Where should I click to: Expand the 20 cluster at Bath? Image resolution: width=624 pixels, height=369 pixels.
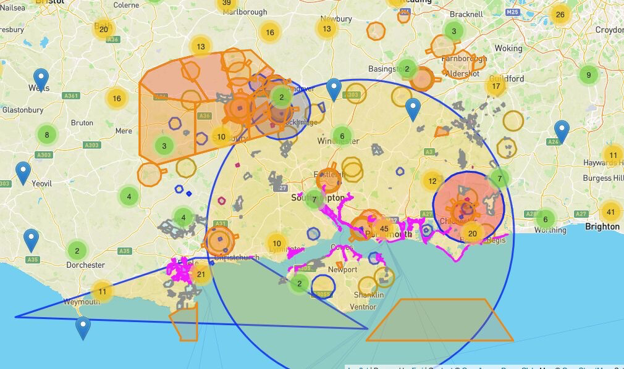[103, 30]
